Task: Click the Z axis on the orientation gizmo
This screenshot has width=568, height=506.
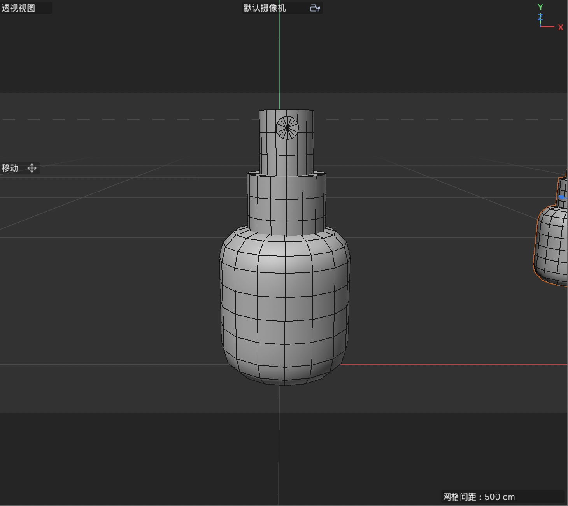Action: [540, 18]
